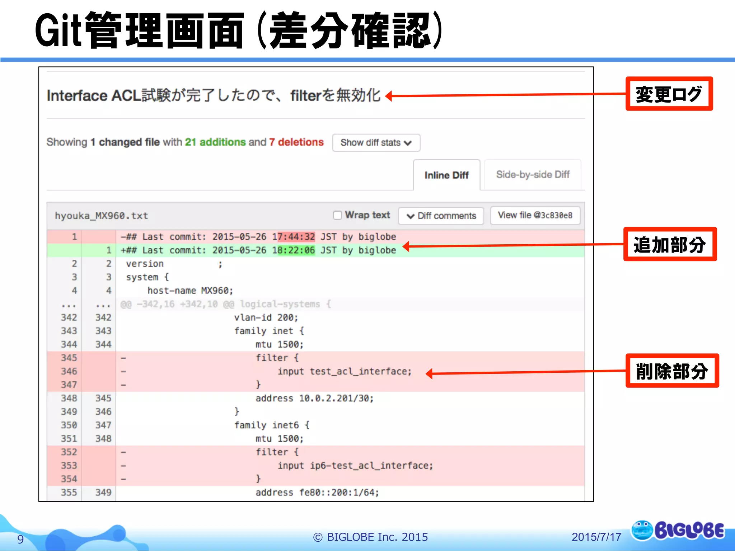Click the 'address 10.0.2.201/30;' line

tap(316, 398)
